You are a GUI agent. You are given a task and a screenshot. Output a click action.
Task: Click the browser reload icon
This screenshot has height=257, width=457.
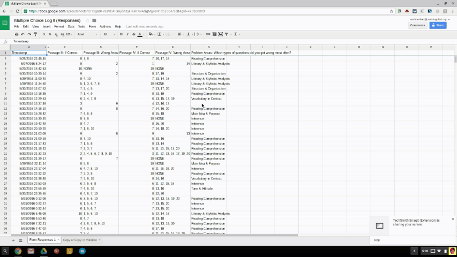pos(18,11)
